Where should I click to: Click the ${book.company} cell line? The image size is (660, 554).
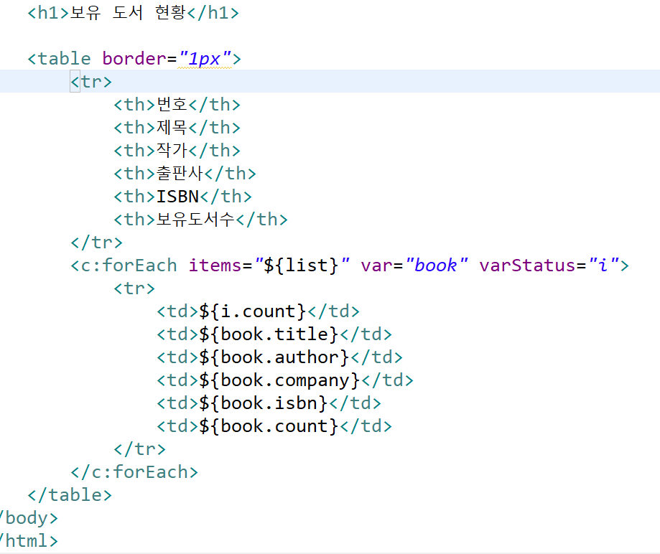coord(285,380)
